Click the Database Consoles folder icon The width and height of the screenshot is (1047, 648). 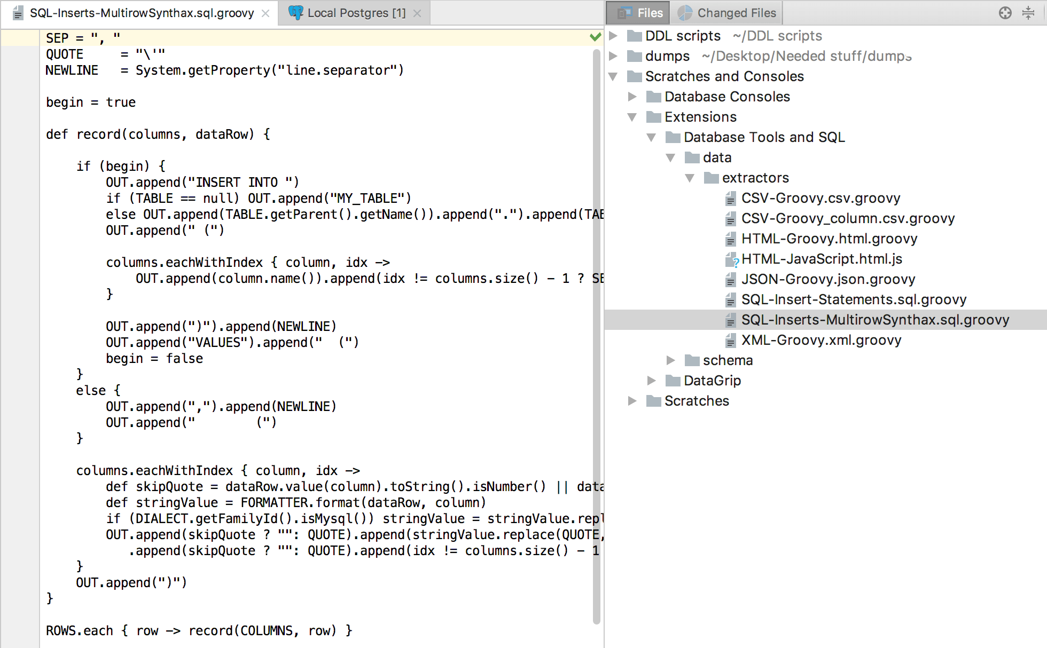(653, 97)
